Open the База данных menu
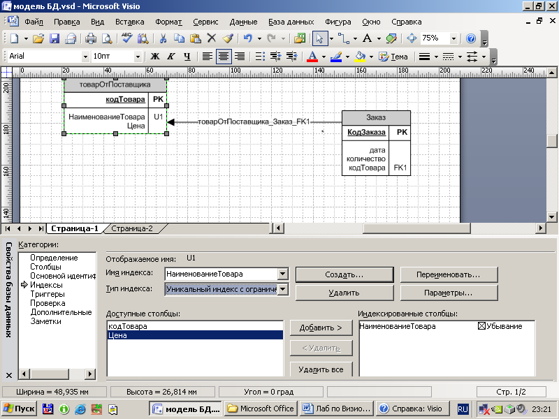This screenshot has height=419, width=559. (291, 22)
